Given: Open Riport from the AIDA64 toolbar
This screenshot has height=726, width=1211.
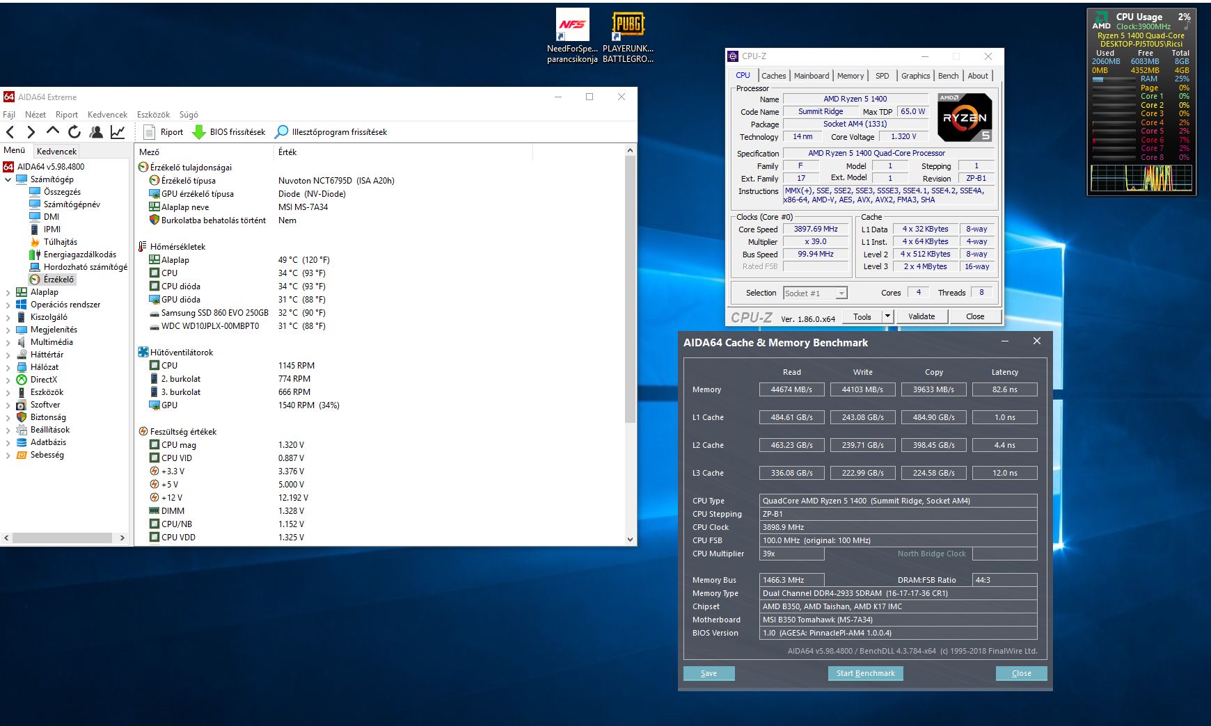Looking at the screenshot, I should click(x=163, y=132).
